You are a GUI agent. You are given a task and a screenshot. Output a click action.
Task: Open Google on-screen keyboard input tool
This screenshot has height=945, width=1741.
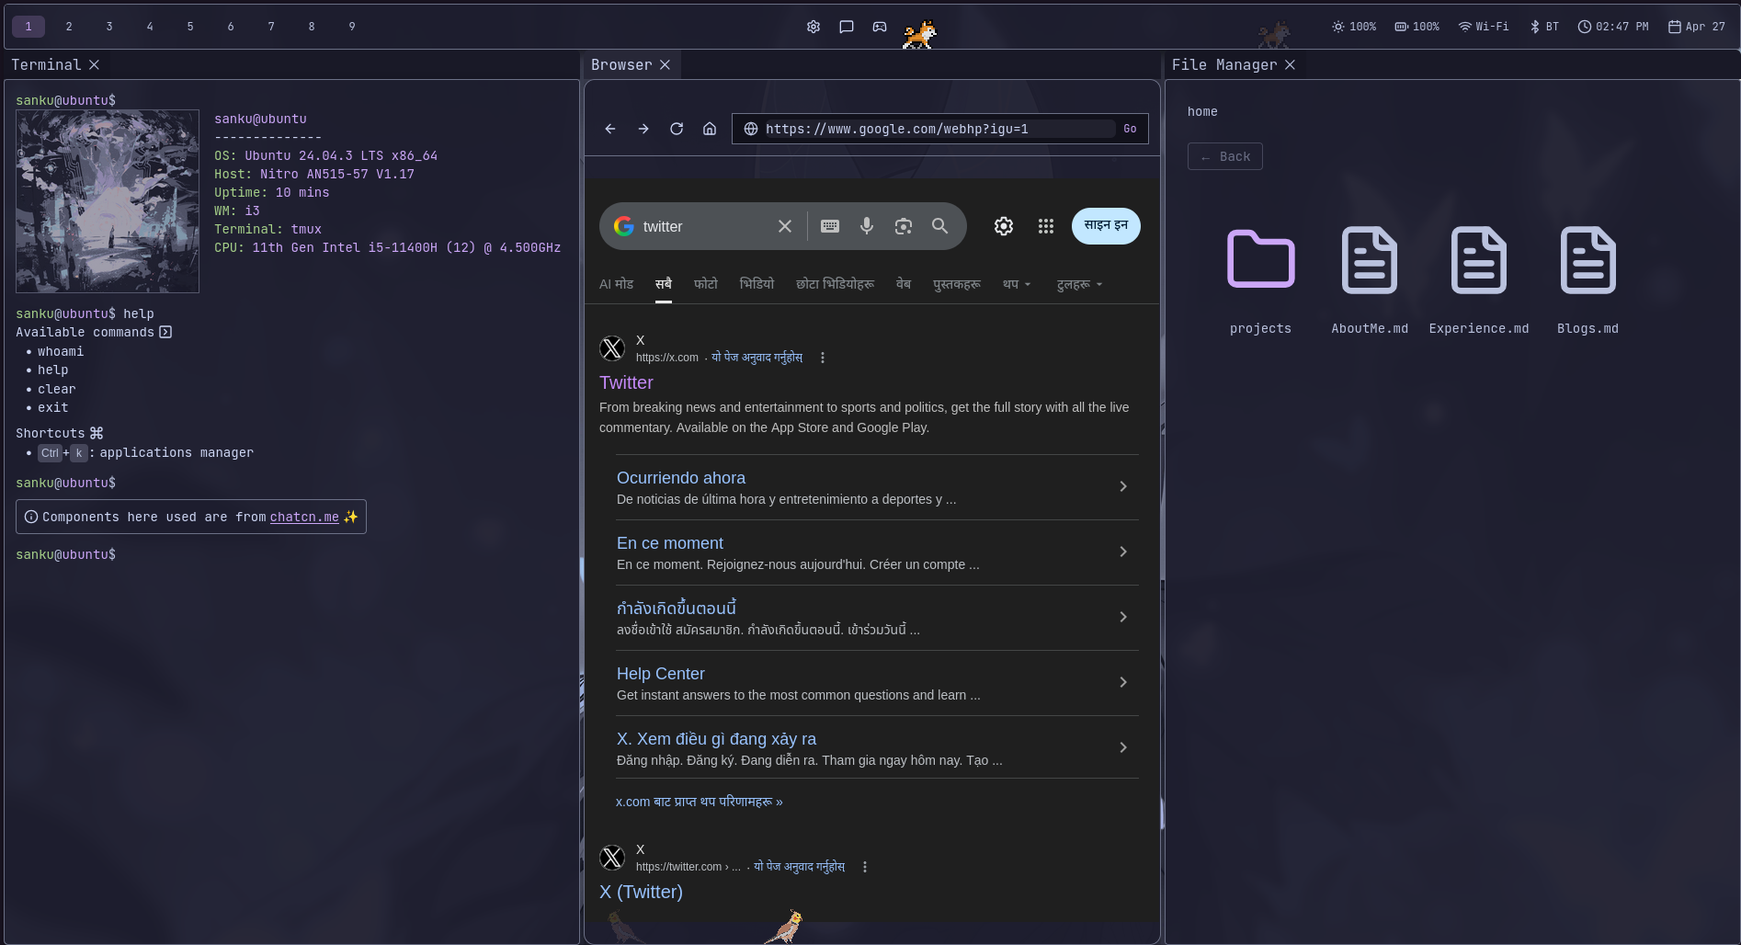coord(830,226)
